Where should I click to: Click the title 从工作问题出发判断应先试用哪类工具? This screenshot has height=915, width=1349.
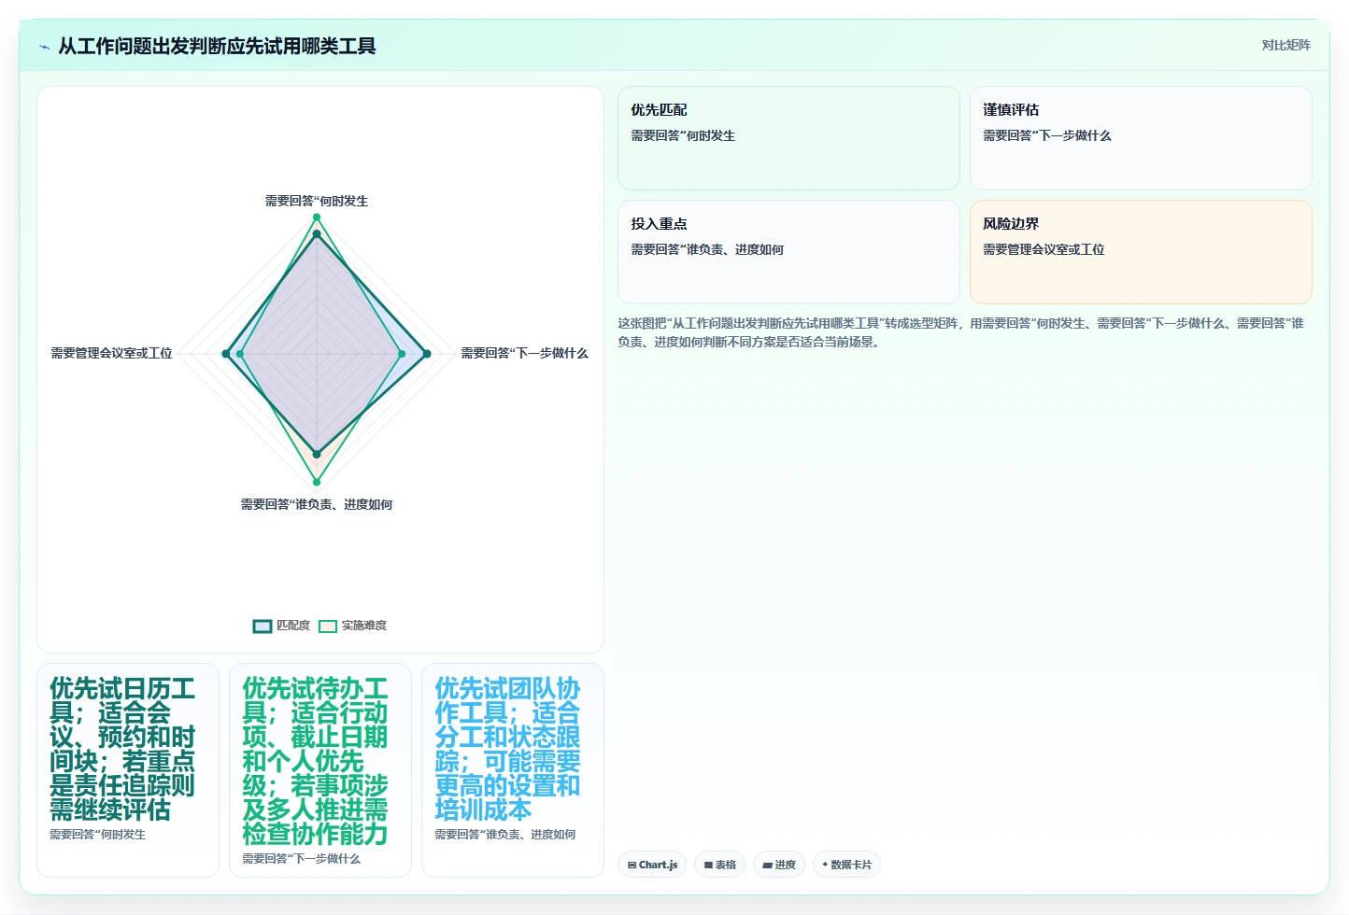pyautogui.click(x=217, y=46)
